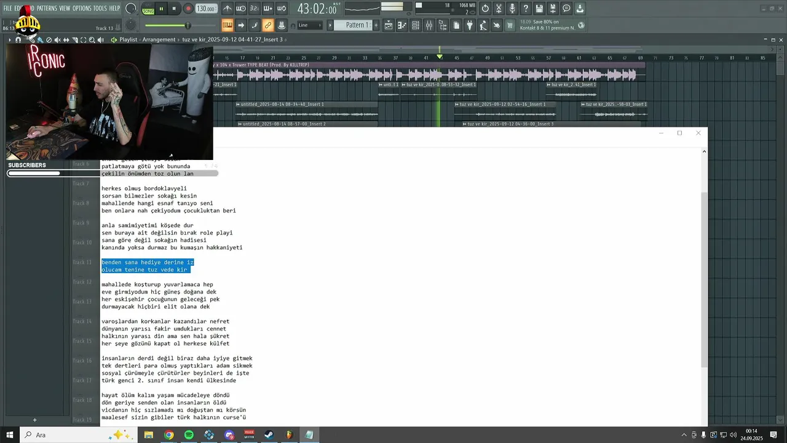Toggle the link/multilink controllers icon
The height and width of the screenshot is (443, 787).
coord(268,25)
